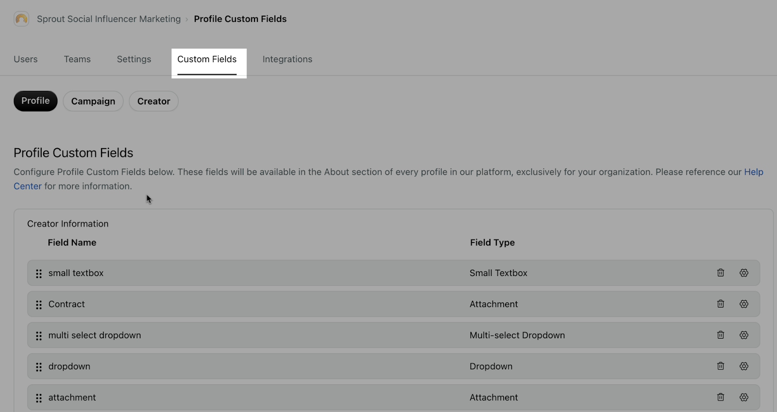777x412 pixels.
Task: Delete the small textbox field
Action: pos(721,273)
